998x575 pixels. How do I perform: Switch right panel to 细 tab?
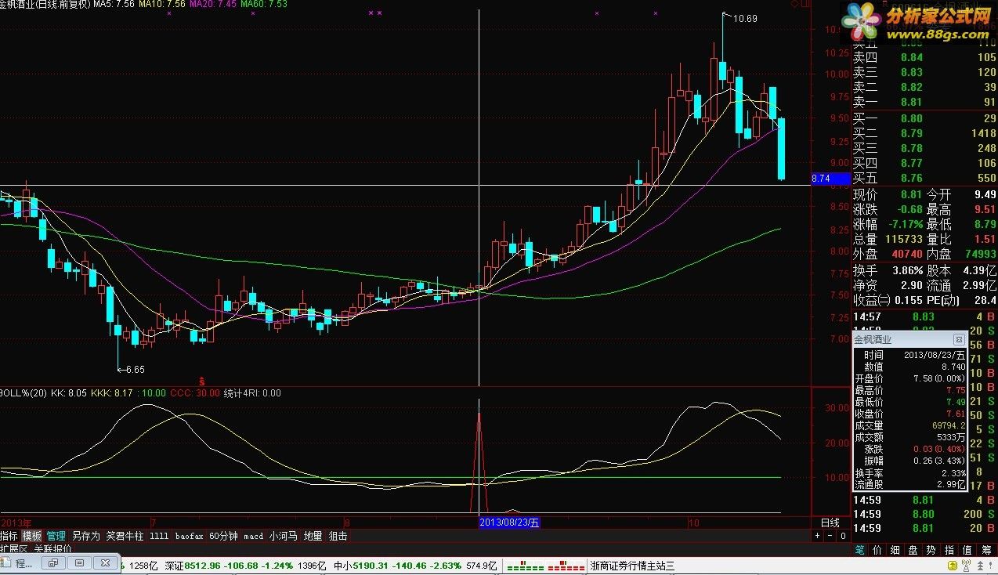895,550
